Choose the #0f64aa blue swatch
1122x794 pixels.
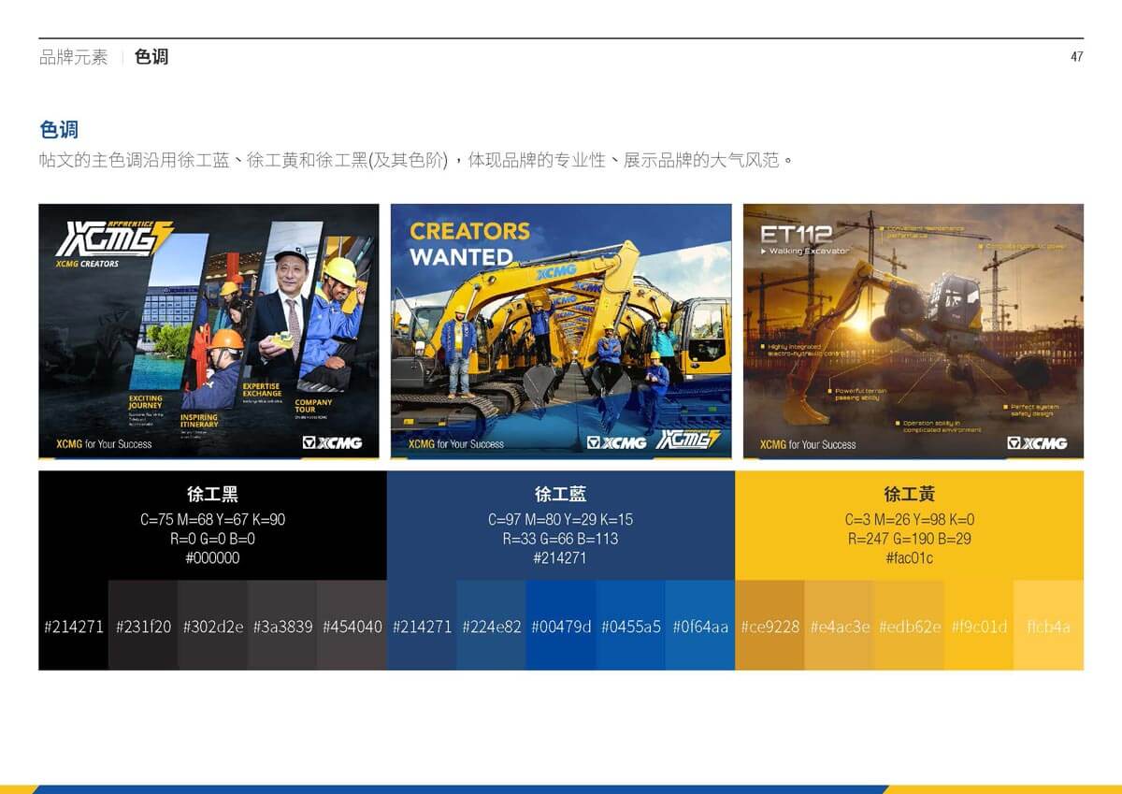coord(699,626)
